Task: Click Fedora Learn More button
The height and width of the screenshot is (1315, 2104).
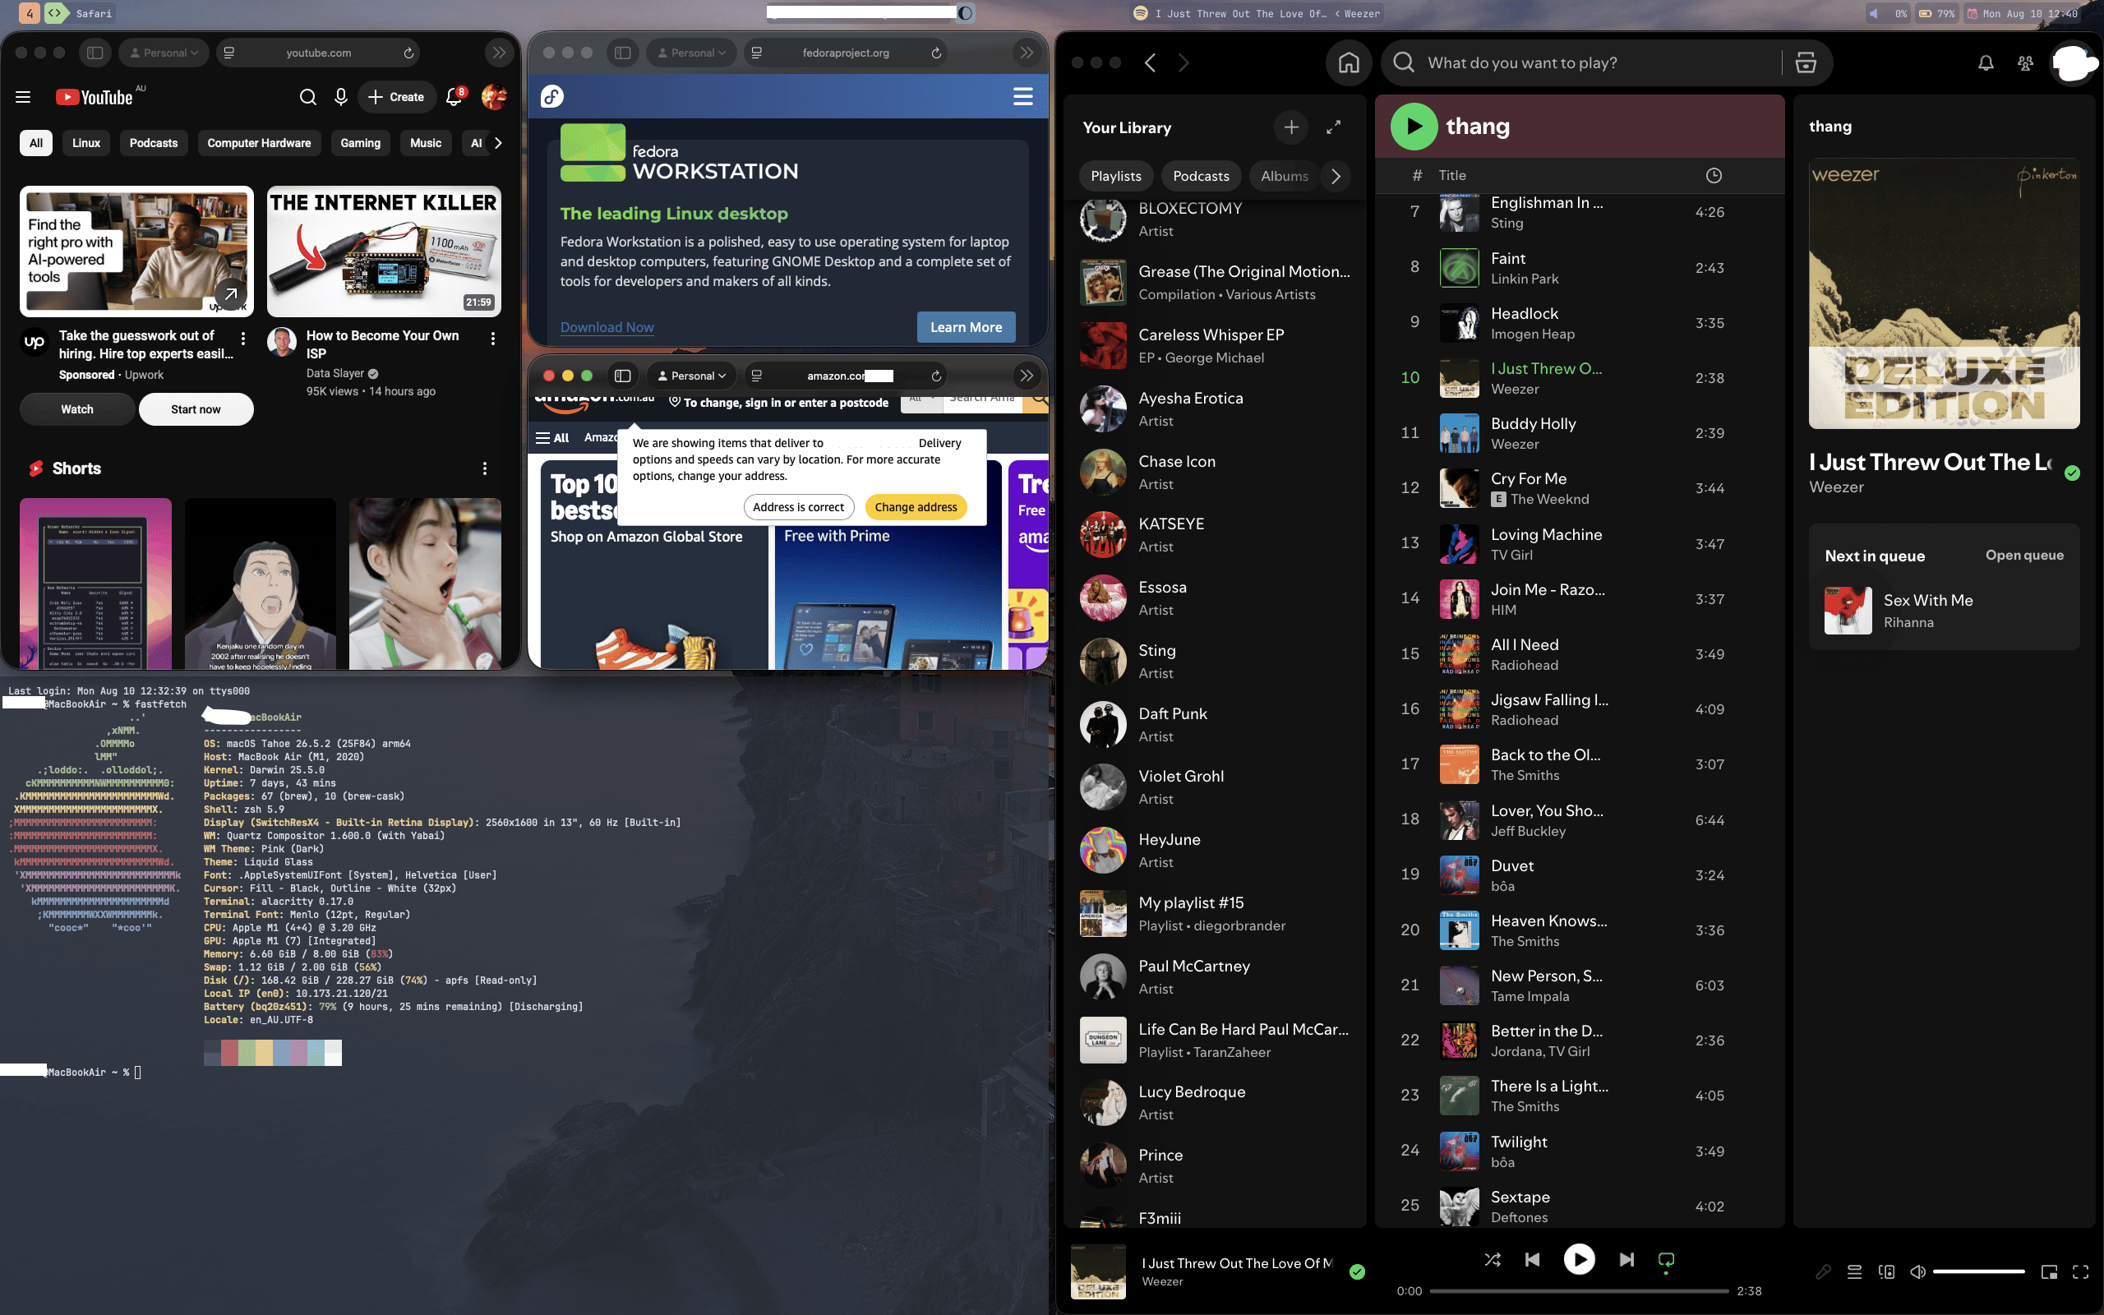Action: tap(966, 327)
